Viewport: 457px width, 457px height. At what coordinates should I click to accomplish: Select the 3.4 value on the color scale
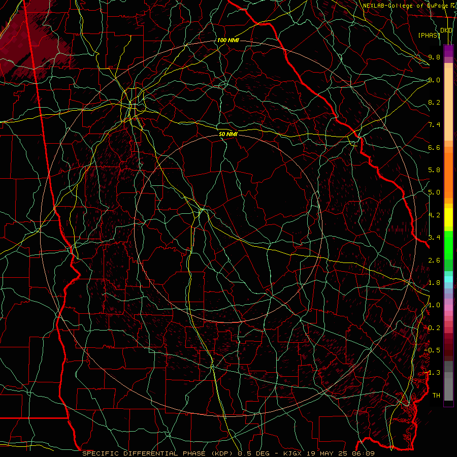[434, 238]
